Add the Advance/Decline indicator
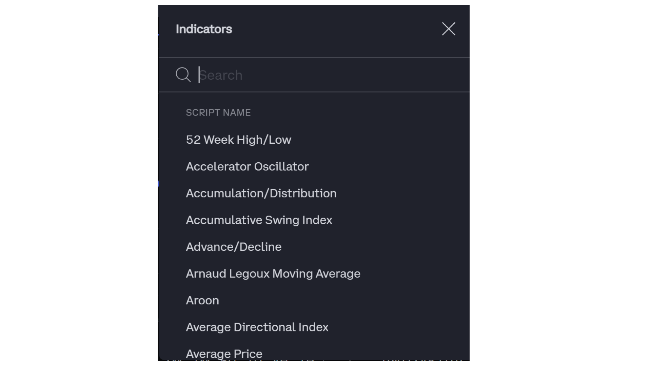This screenshot has height=366, width=651. tap(234, 247)
